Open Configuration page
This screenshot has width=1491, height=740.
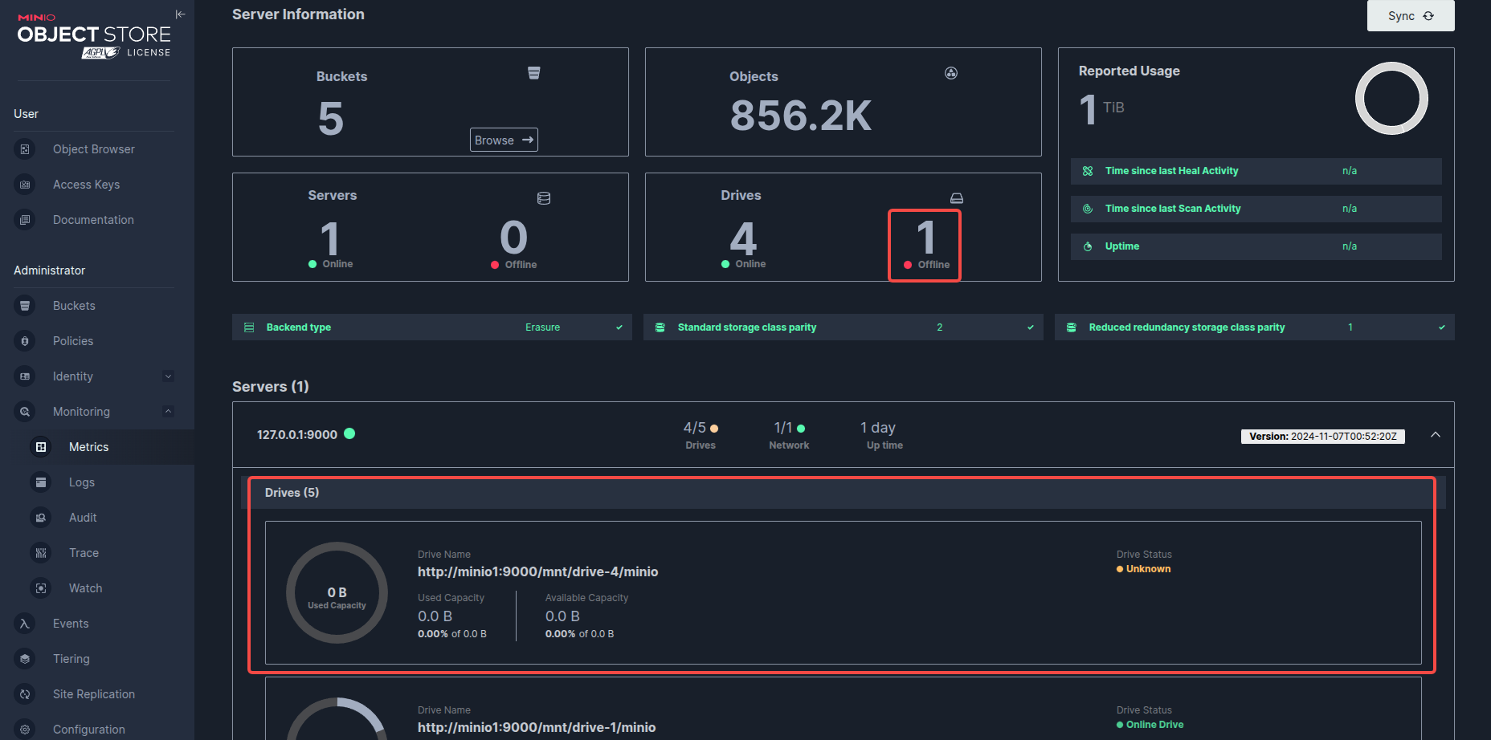[x=89, y=730]
